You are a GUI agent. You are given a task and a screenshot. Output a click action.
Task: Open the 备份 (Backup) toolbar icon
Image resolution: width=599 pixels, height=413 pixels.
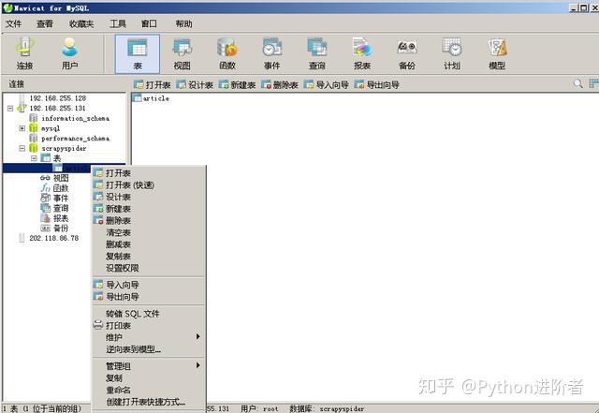point(407,54)
